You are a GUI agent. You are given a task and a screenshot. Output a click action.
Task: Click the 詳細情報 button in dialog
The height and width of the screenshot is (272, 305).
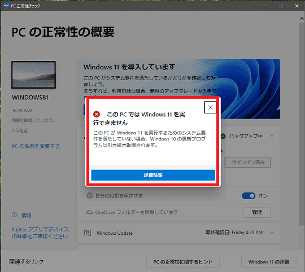[x=153, y=175]
